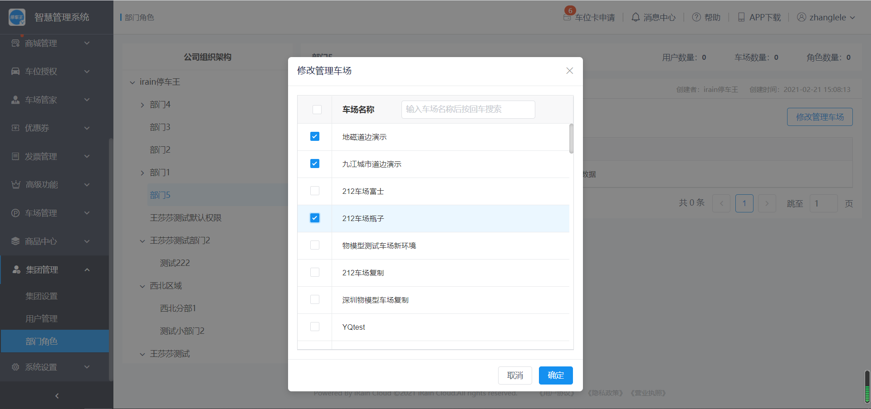Toggle the select-all 车场名称 checkbox
Image resolution: width=871 pixels, height=409 pixels.
(317, 110)
